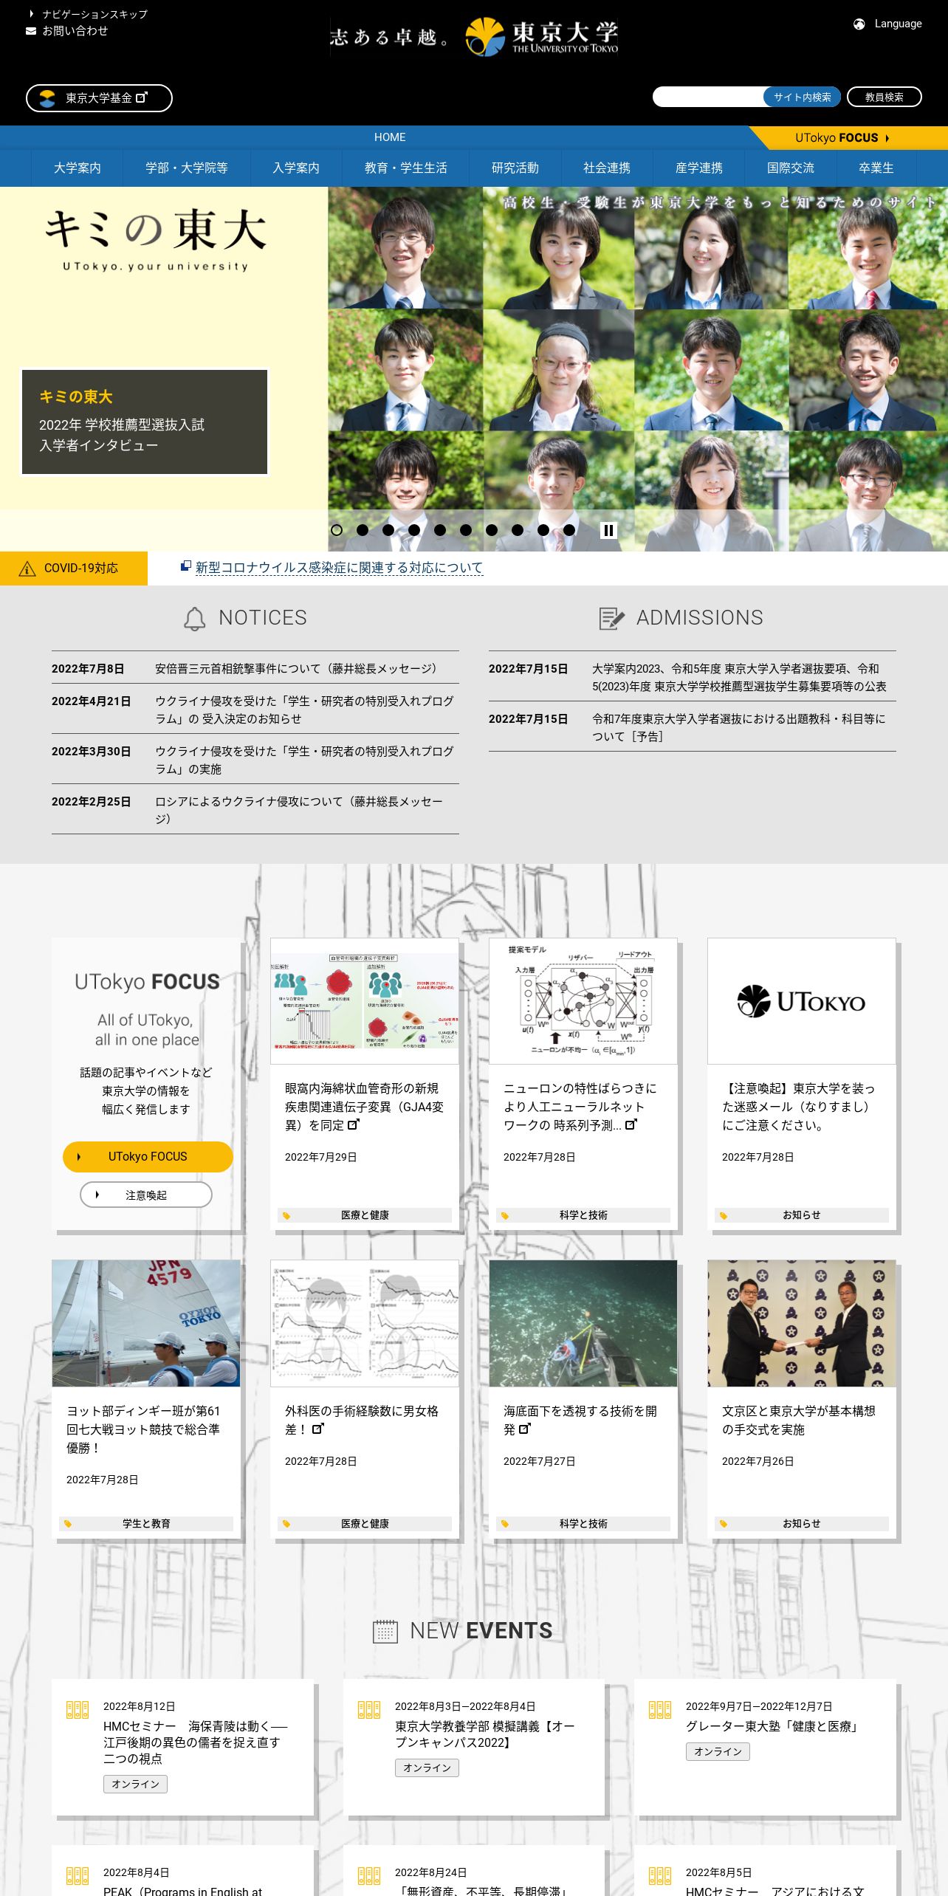Click the 教員検索 button
948x1896 pixels.
[x=885, y=97]
